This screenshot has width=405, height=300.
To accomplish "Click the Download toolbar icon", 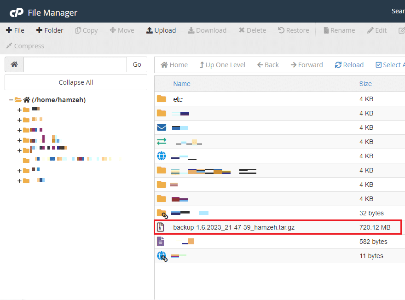I will point(191,30).
